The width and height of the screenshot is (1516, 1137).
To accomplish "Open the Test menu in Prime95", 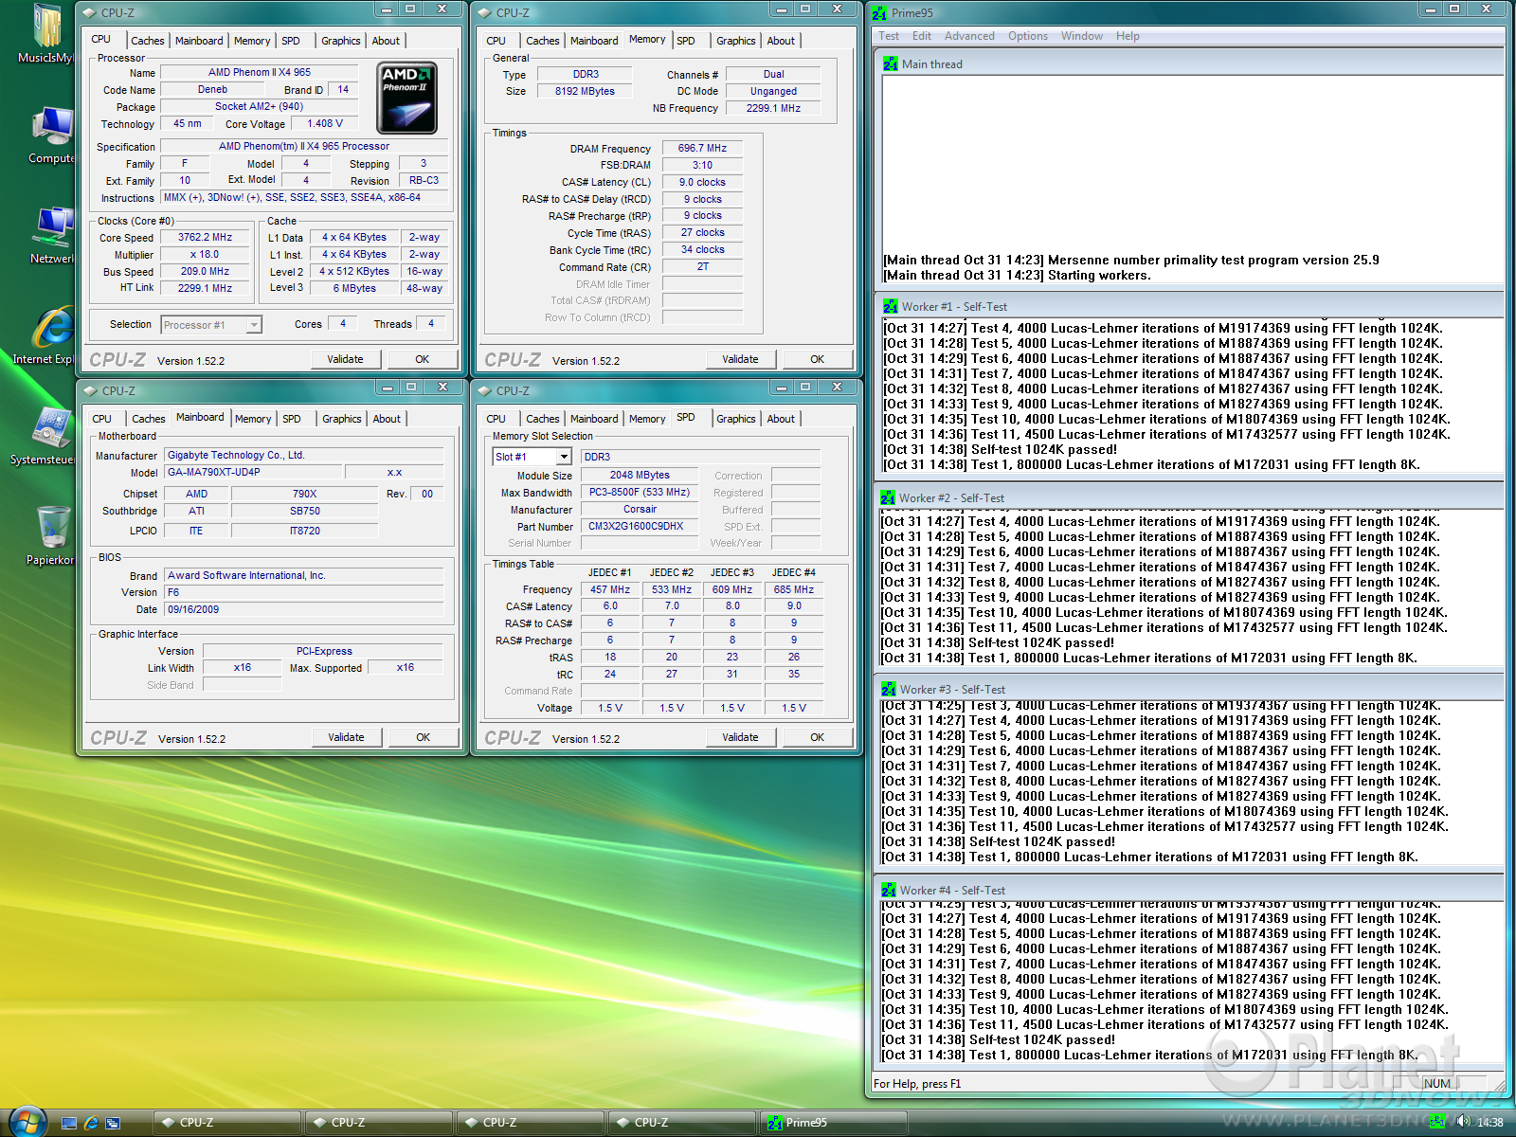I will 888,36.
